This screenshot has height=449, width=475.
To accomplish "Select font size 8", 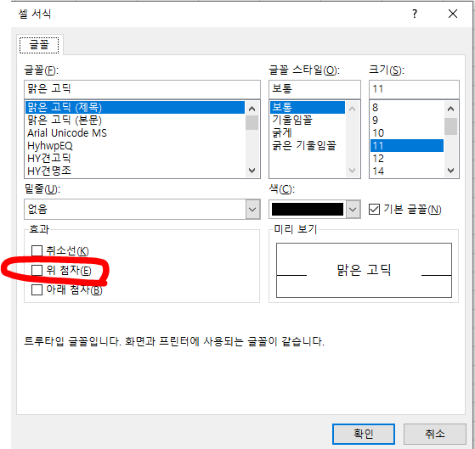I will 406,108.
